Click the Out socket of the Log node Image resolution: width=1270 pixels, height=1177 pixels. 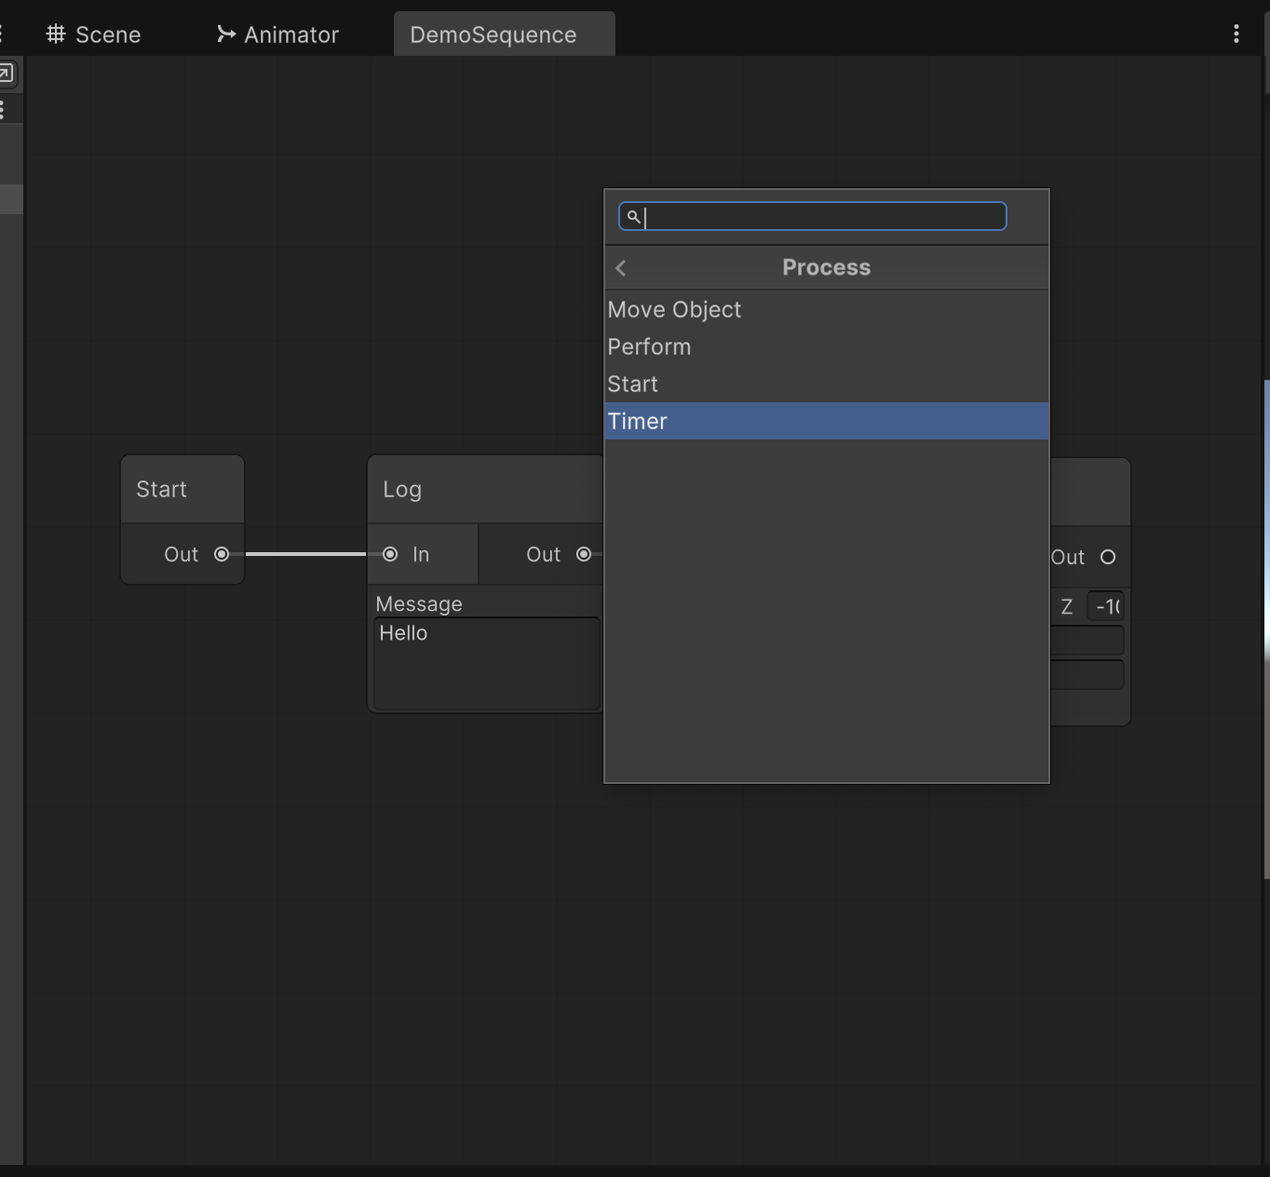[x=583, y=554]
